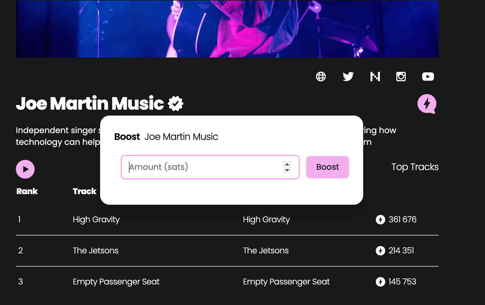Click the artist banner image

click(227, 29)
